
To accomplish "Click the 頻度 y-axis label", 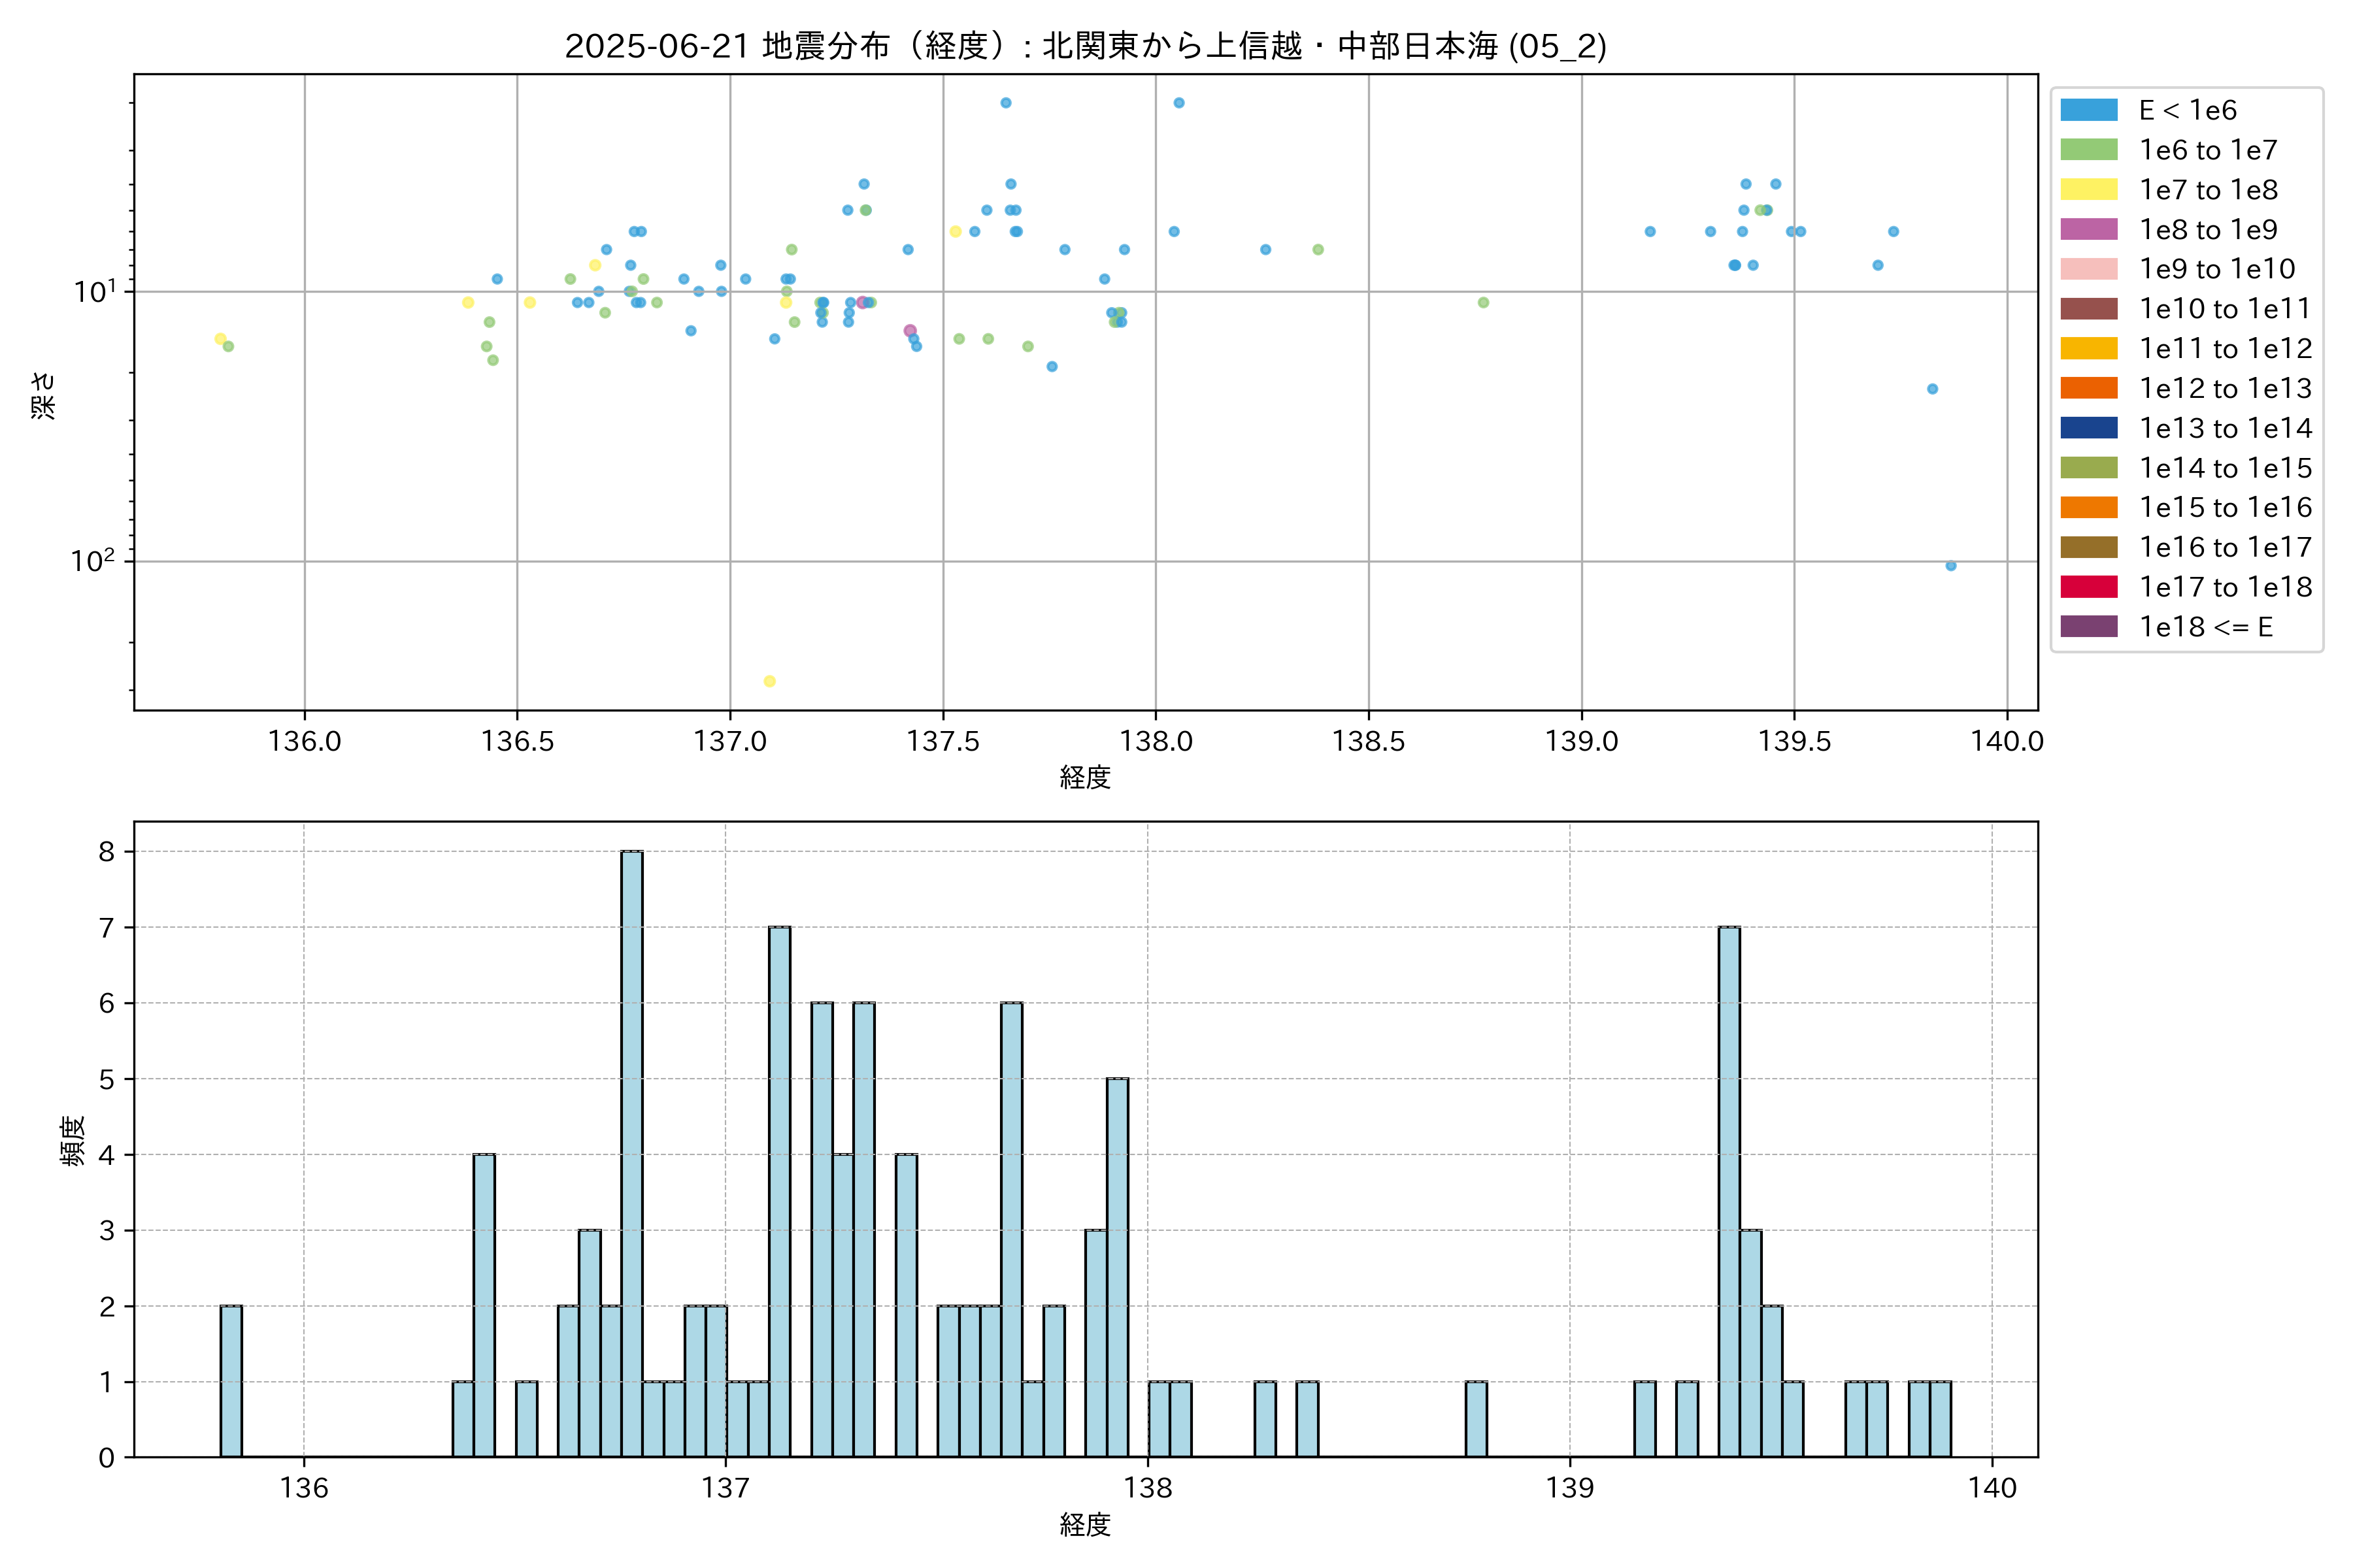I will [x=73, y=1141].
